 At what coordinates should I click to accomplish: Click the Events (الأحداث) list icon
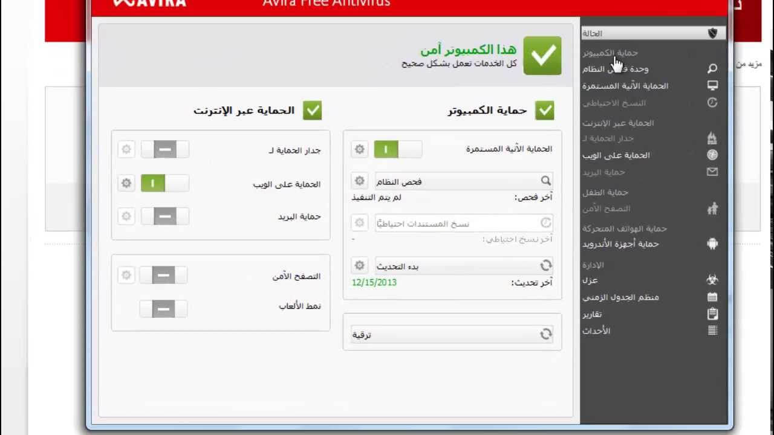(712, 330)
